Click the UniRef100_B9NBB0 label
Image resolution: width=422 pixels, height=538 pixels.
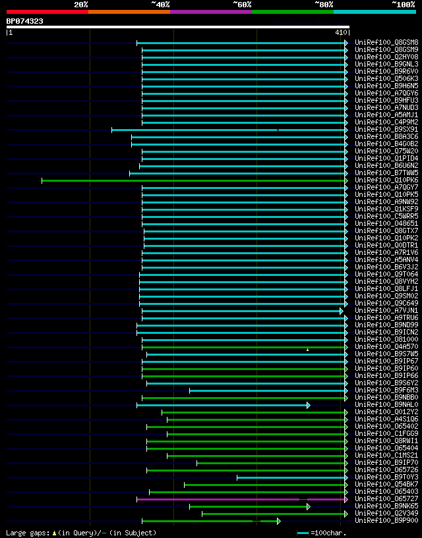coord(386,397)
